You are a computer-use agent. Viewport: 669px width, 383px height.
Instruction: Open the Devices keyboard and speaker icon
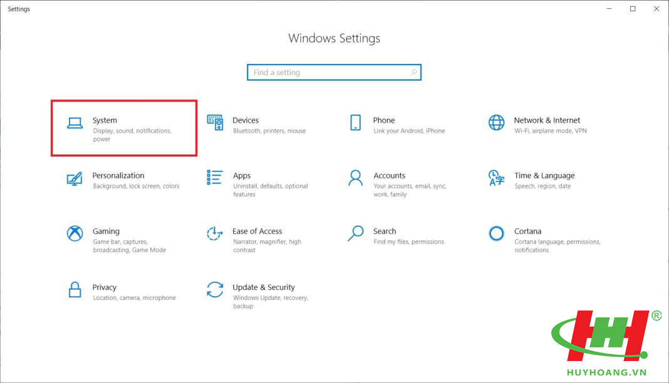(215, 122)
